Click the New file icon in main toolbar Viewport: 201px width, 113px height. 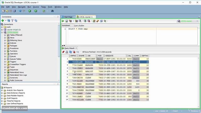pos(3,11)
